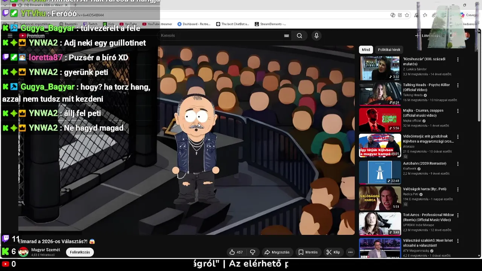Select the Politikai hírek filter chip
The width and height of the screenshot is (482, 271).
click(x=389, y=50)
